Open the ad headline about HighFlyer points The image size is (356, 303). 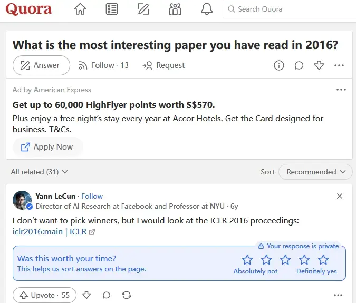[113, 105]
